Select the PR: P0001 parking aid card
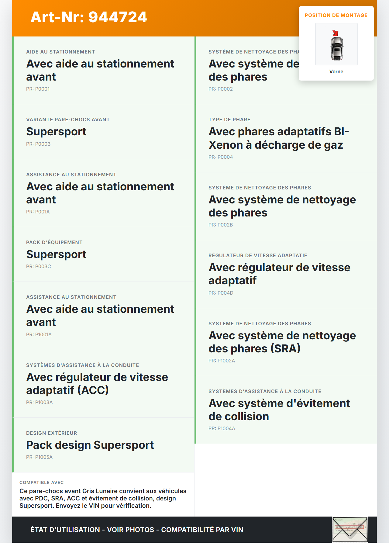Image resolution: width=389 pixels, height=543 pixels. (x=103, y=70)
